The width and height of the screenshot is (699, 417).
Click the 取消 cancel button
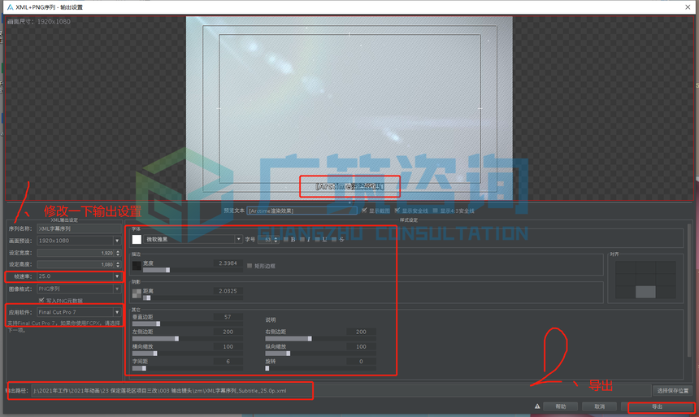(x=600, y=406)
